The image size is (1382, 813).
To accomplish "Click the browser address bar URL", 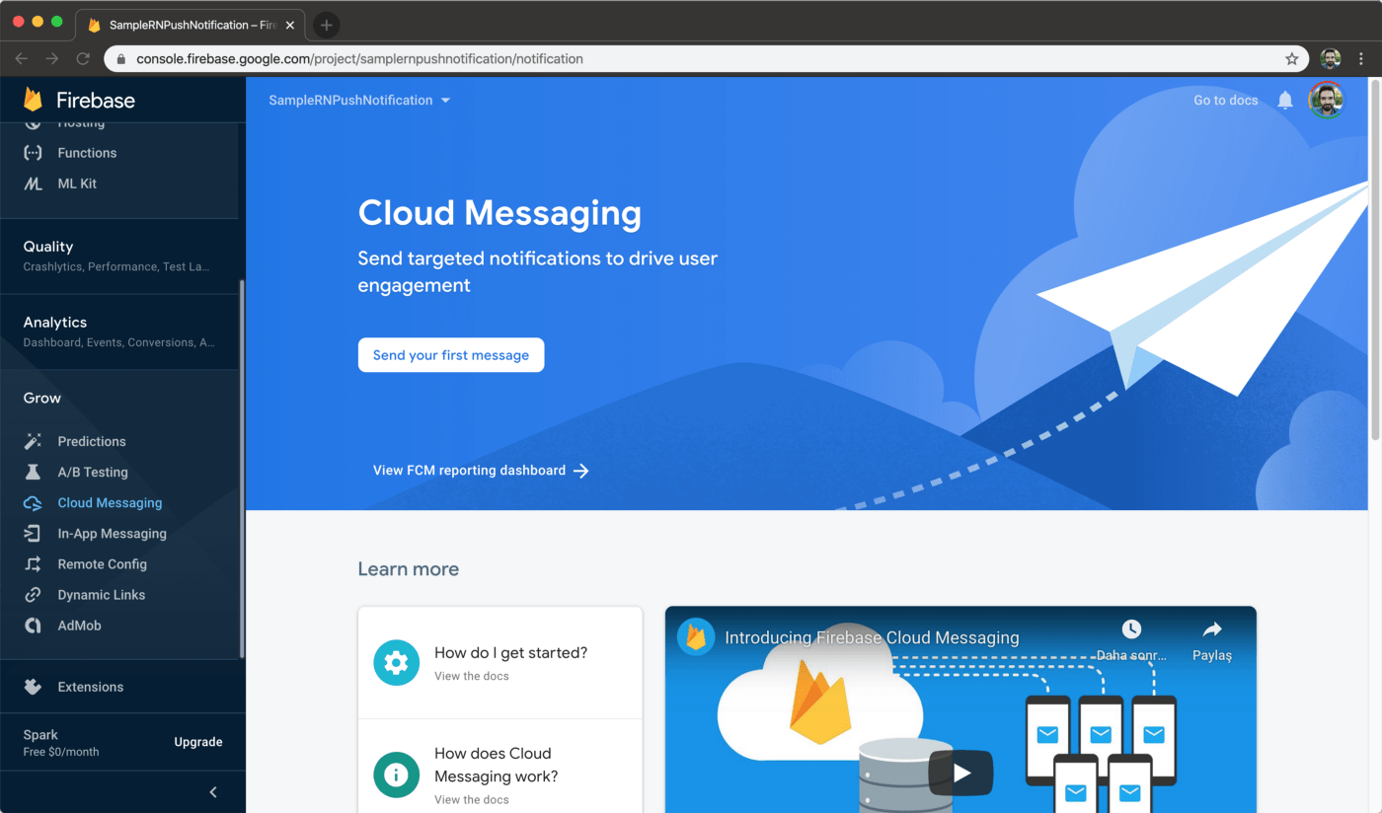I will point(359,59).
